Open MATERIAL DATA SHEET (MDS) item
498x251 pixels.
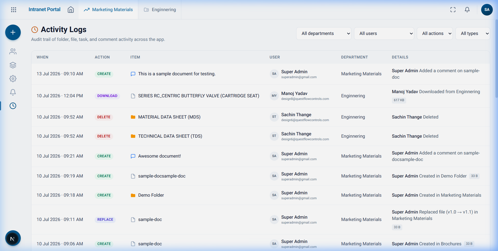[x=169, y=117]
